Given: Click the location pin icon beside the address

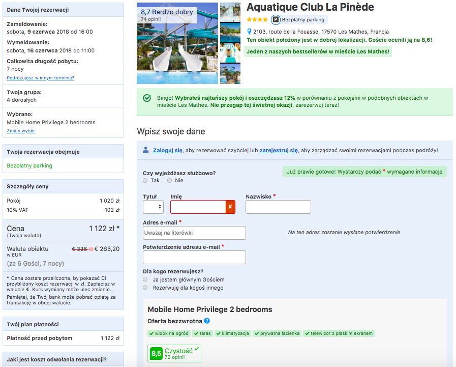Looking at the screenshot, I should click(x=249, y=32).
